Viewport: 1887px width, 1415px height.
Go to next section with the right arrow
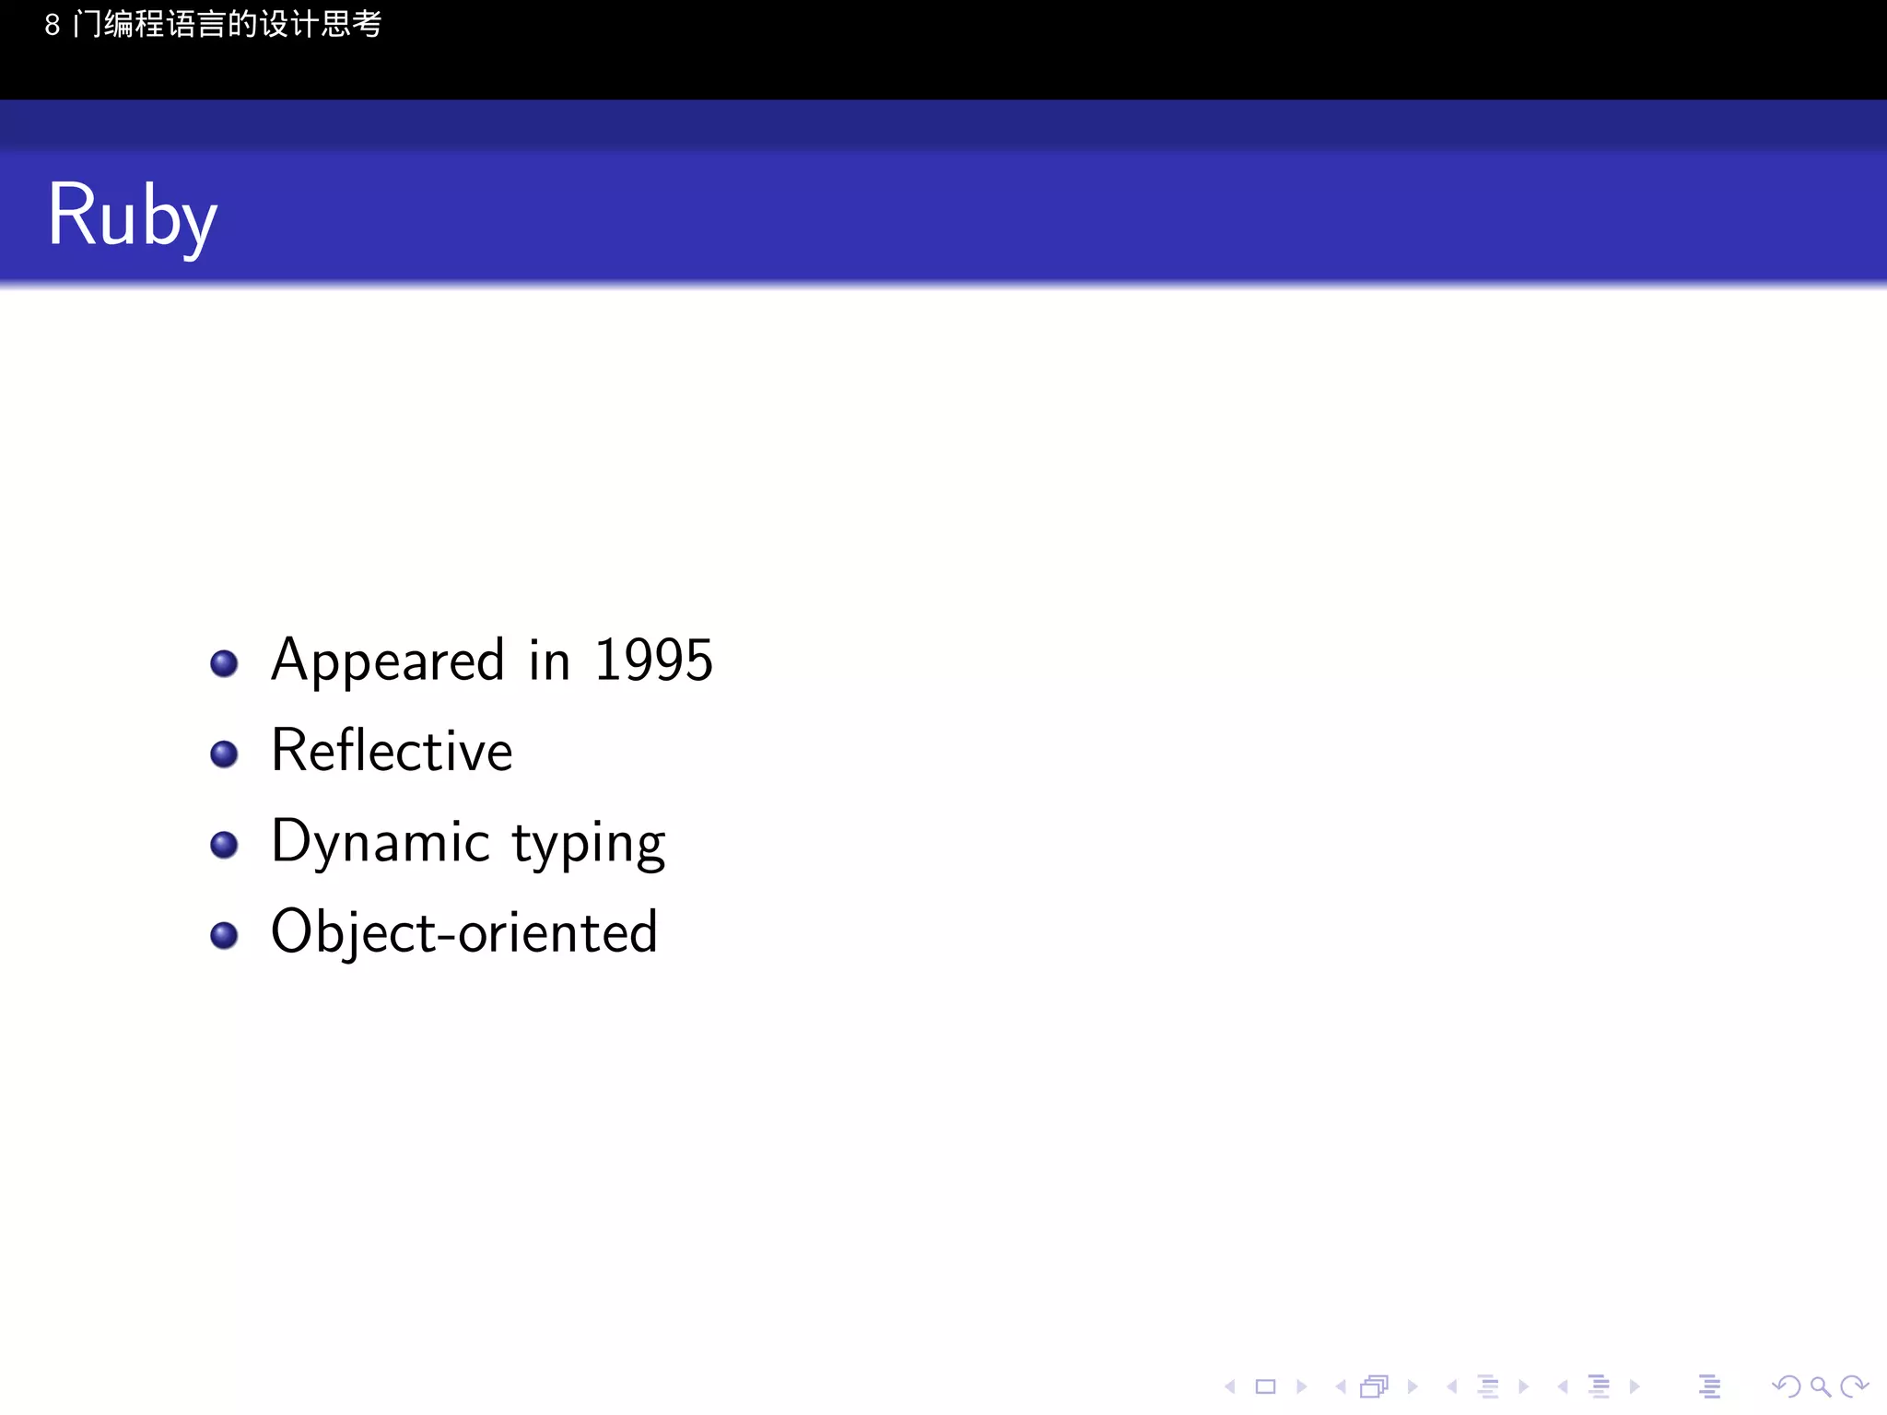pyautogui.click(x=1635, y=1386)
